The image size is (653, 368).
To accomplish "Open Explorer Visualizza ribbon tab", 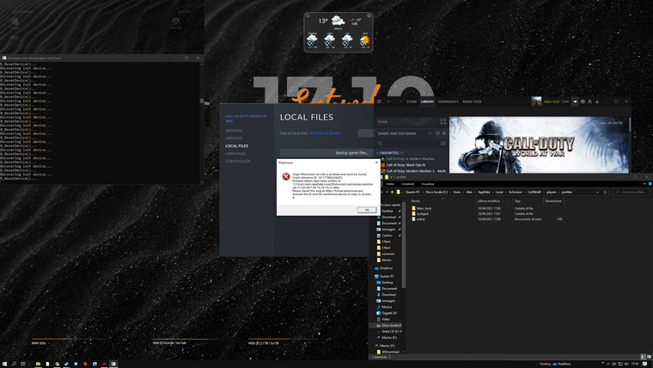I will pyautogui.click(x=427, y=184).
